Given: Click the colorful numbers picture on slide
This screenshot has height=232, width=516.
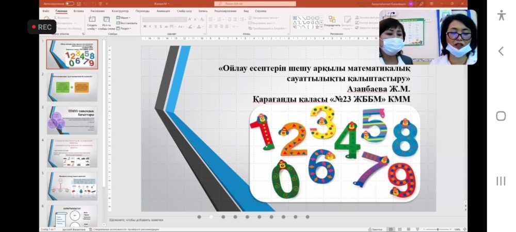Looking at the screenshot, I should (335, 153).
